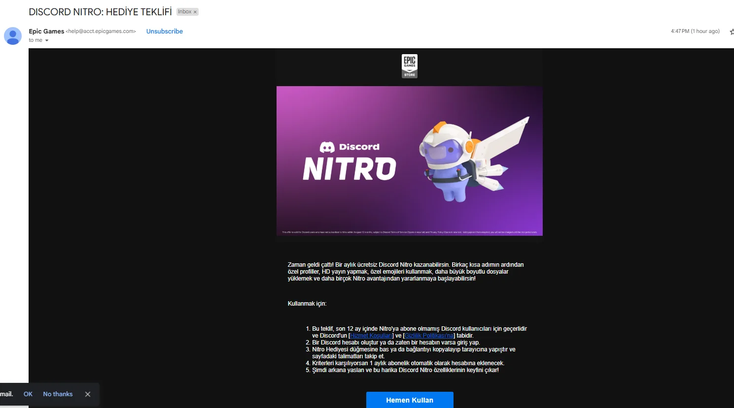The height and width of the screenshot is (408, 734).
Task: Open the Gizlilik Politikası'na link
Action: [x=429, y=336]
